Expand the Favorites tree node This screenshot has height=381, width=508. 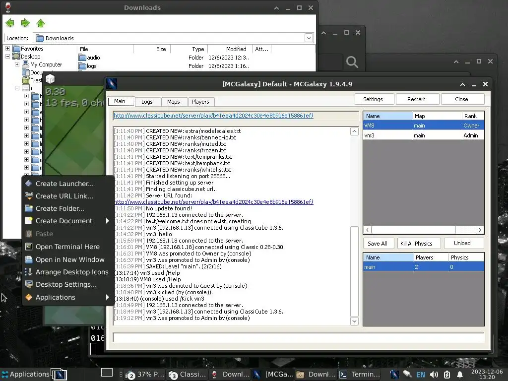point(7,49)
